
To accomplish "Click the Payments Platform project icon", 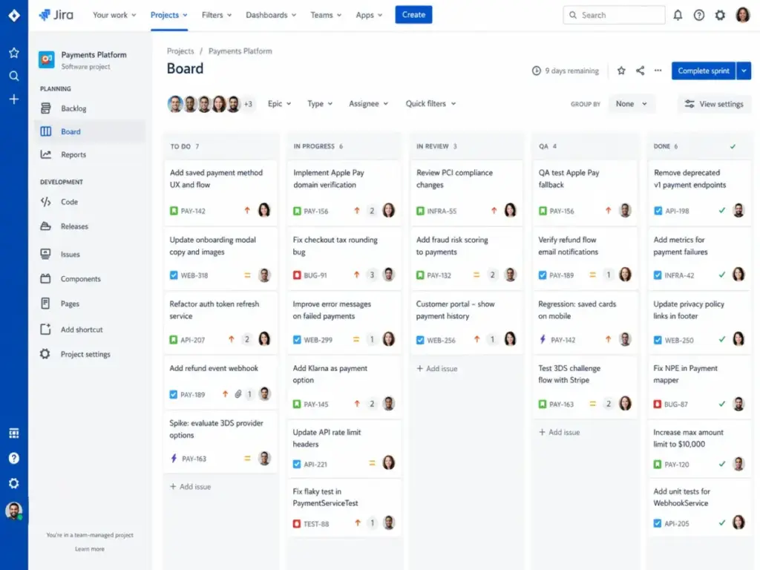I will (x=47, y=59).
